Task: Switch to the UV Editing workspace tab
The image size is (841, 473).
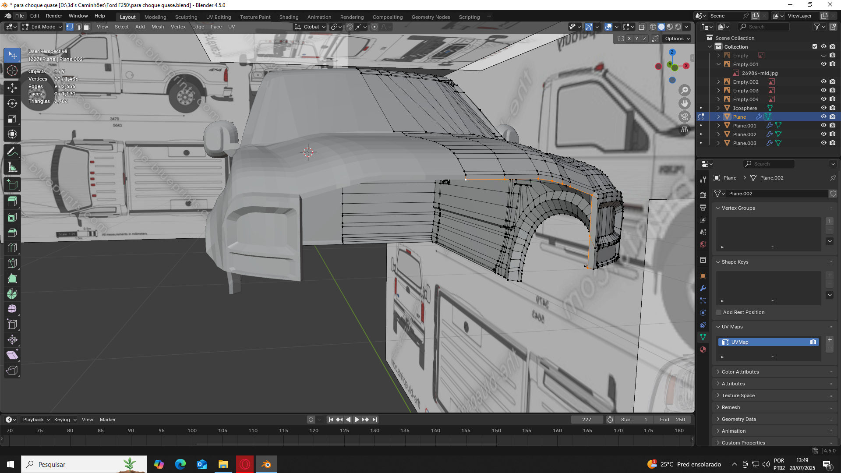Action: [x=218, y=17]
